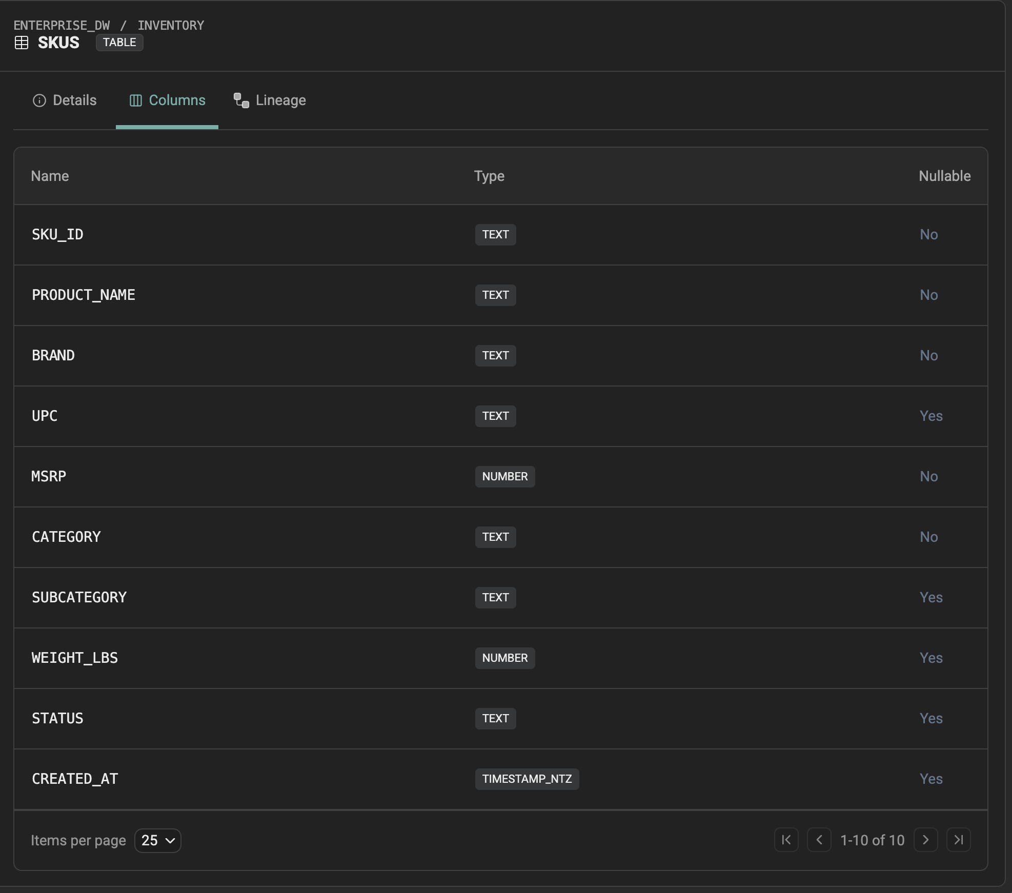
Task: Go to first page of columns
Action: pos(786,840)
